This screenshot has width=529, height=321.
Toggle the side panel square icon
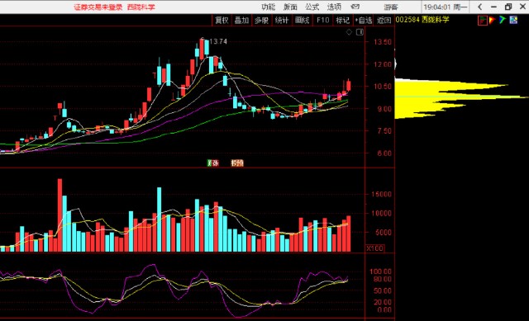click(x=360, y=32)
